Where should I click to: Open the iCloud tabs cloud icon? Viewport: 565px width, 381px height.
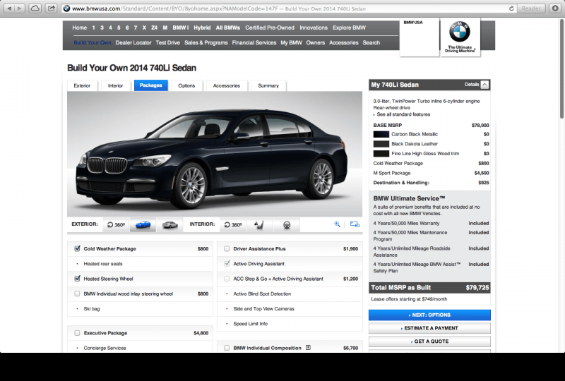point(35,8)
